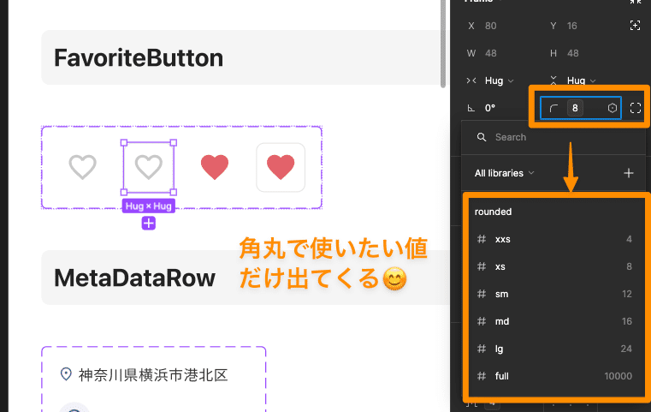This screenshot has height=412, width=651.
Task: Click the Search field in variable picker
Action: pos(553,137)
